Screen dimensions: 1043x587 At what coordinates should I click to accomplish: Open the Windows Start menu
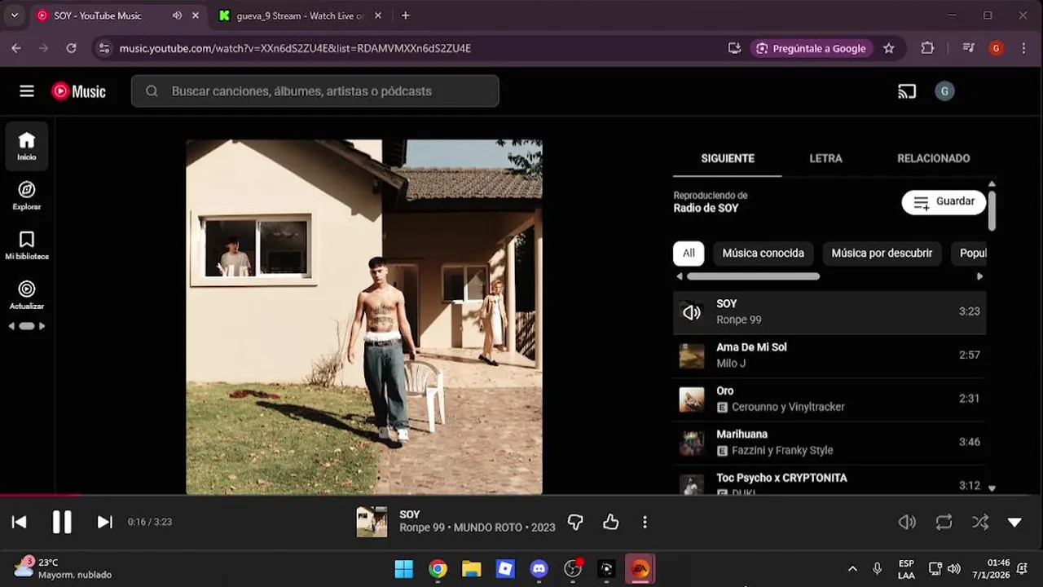pyautogui.click(x=404, y=569)
